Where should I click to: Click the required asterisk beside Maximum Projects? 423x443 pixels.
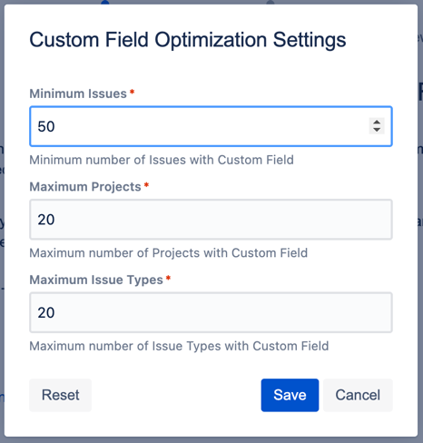(146, 185)
